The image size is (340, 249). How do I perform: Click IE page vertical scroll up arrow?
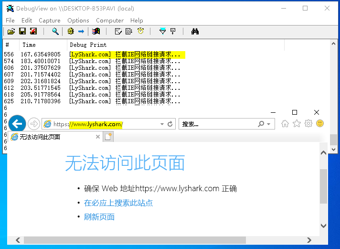[x=323, y=153]
